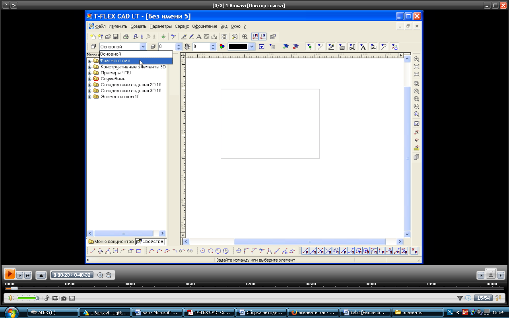Toggle the first blue snap mode button

pyautogui.click(x=305, y=251)
